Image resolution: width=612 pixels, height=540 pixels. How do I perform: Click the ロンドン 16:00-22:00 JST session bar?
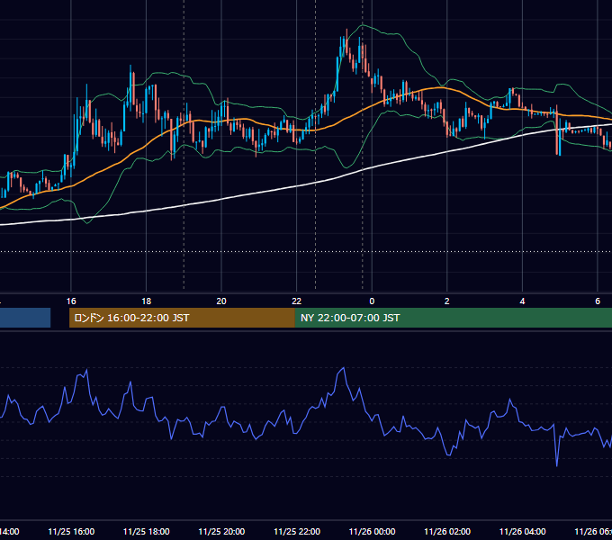(x=182, y=318)
